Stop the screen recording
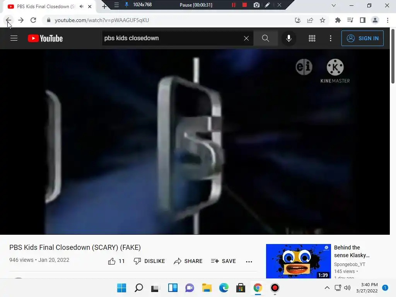Image resolution: width=396 pixels, height=297 pixels. 244,5
